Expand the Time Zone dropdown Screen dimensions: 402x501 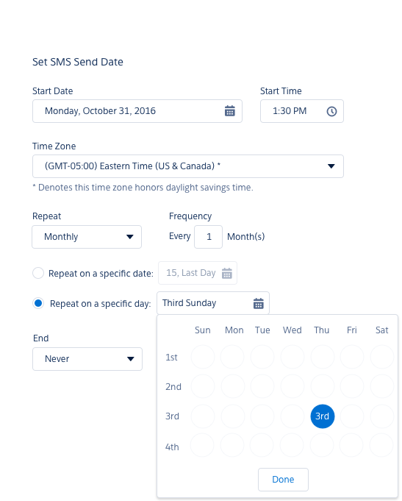(x=187, y=166)
